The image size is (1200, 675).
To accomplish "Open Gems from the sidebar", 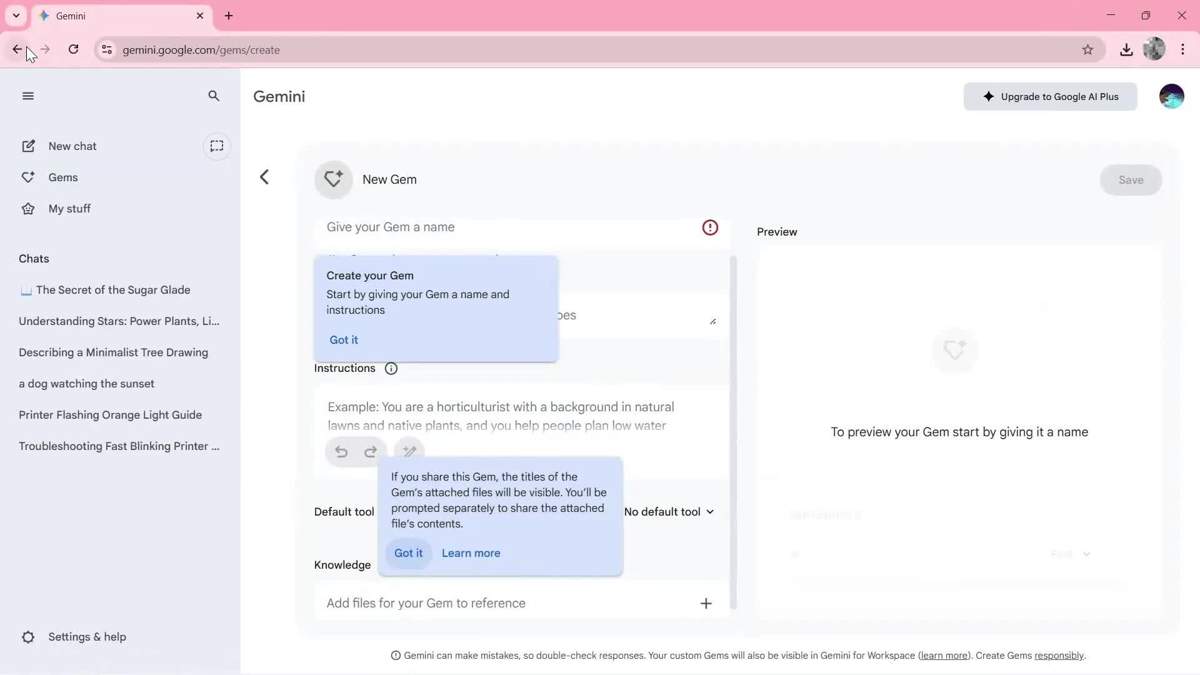I will (x=64, y=177).
